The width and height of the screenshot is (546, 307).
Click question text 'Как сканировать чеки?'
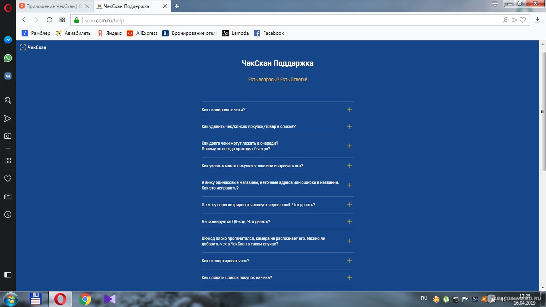click(x=223, y=110)
